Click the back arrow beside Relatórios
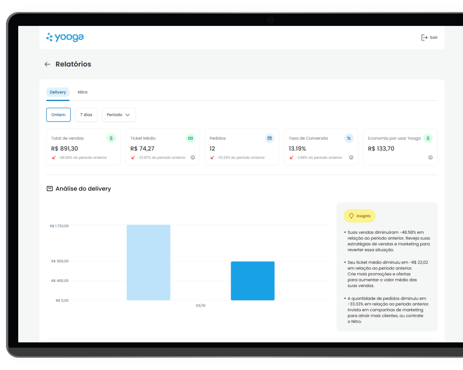The image size is (463, 370). (47, 64)
